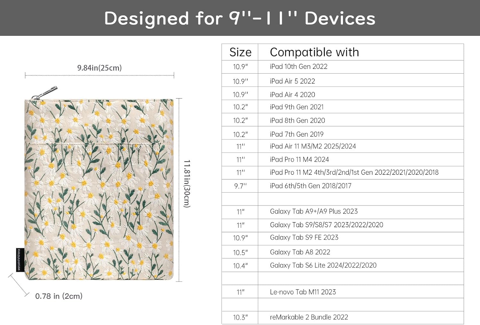Screen dimensions: 480x325
Task: Click the 10.9" size cell for Galaxy Tab S9 FE
Action: pyautogui.click(x=240, y=238)
